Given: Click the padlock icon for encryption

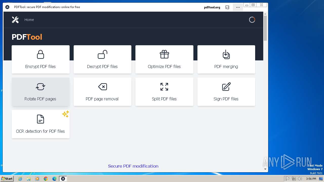Looking at the screenshot, I should (40, 54).
